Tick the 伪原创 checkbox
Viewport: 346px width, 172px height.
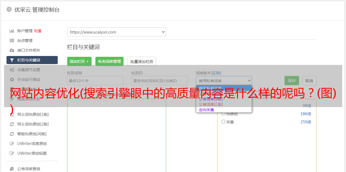tap(224, 114)
